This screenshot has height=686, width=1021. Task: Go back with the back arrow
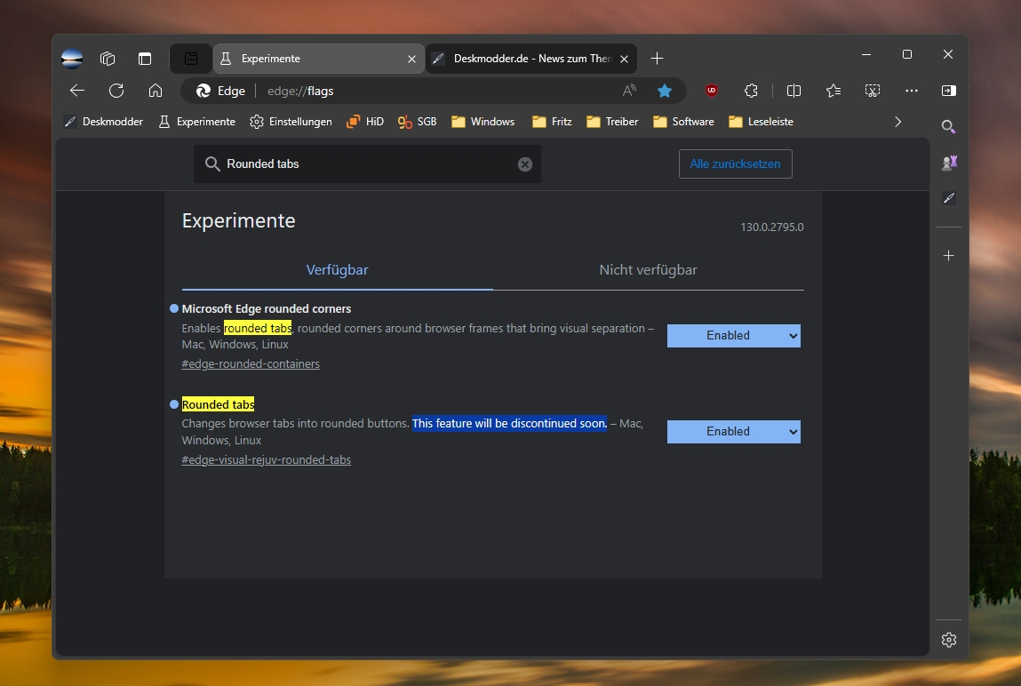77,91
